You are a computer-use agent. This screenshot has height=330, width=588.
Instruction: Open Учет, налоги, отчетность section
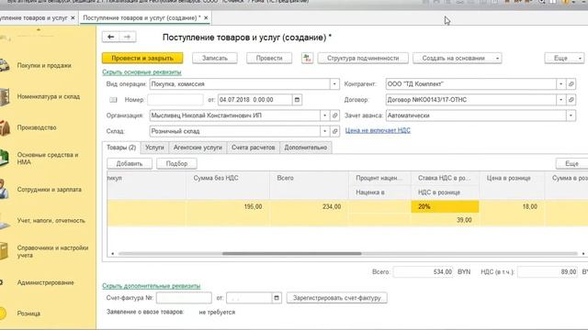point(51,221)
